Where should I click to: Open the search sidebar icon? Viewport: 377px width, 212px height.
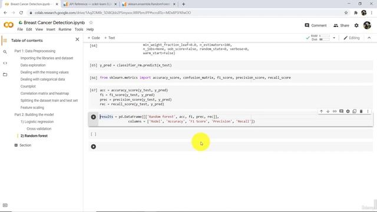(5, 52)
